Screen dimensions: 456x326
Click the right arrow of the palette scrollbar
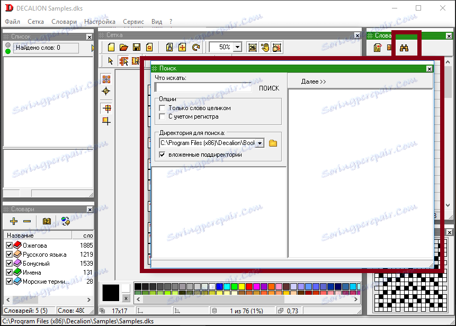pos(356,299)
